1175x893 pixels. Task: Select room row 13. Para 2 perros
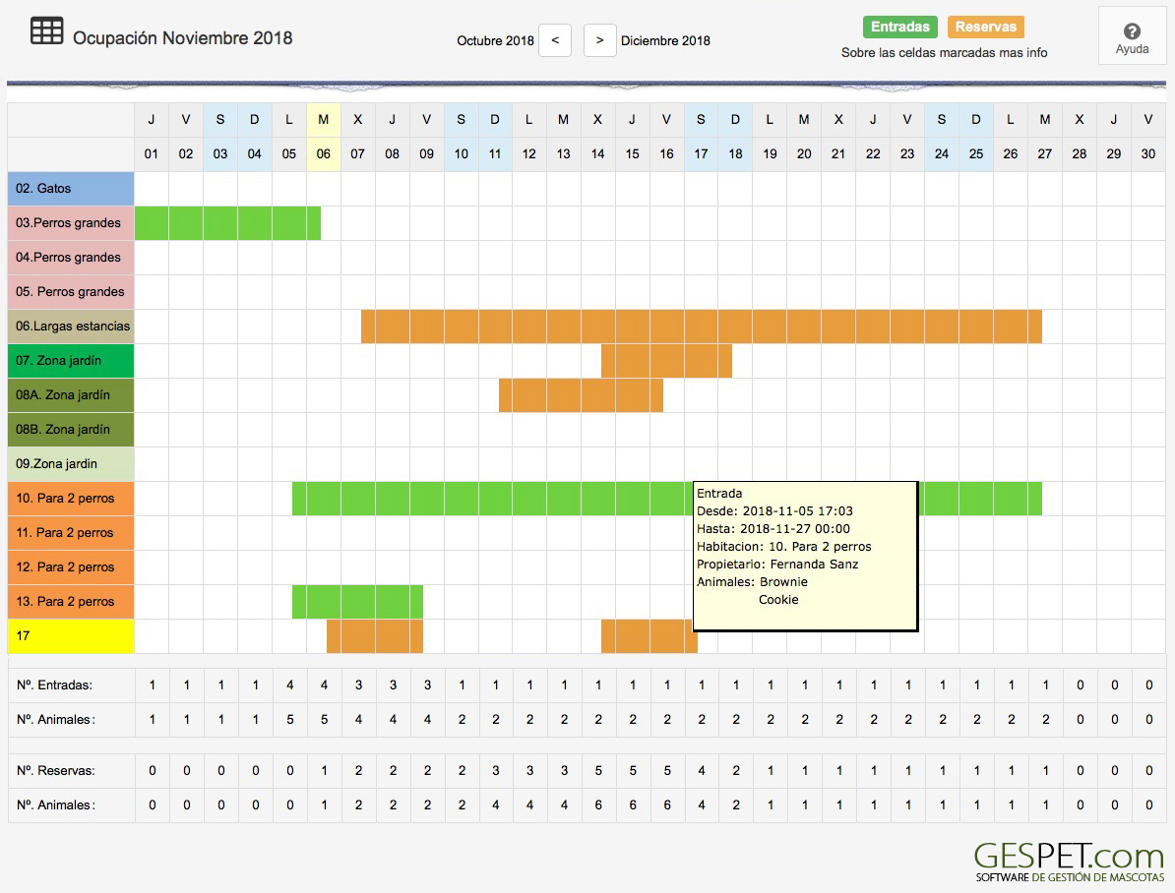coord(71,602)
